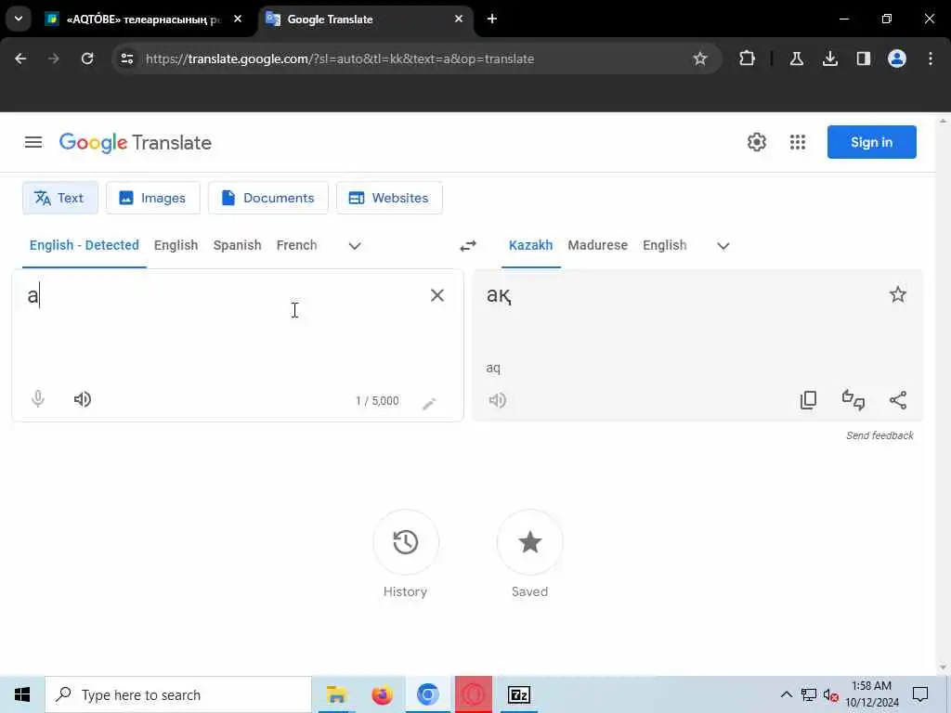Launch Firefox from the taskbar
The image size is (951, 713).
[382, 694]
